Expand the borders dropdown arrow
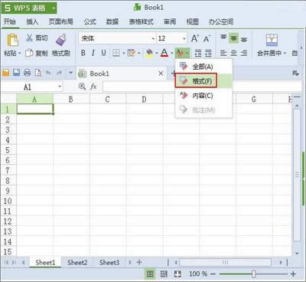The image size is (306, 282). (123, 53)
